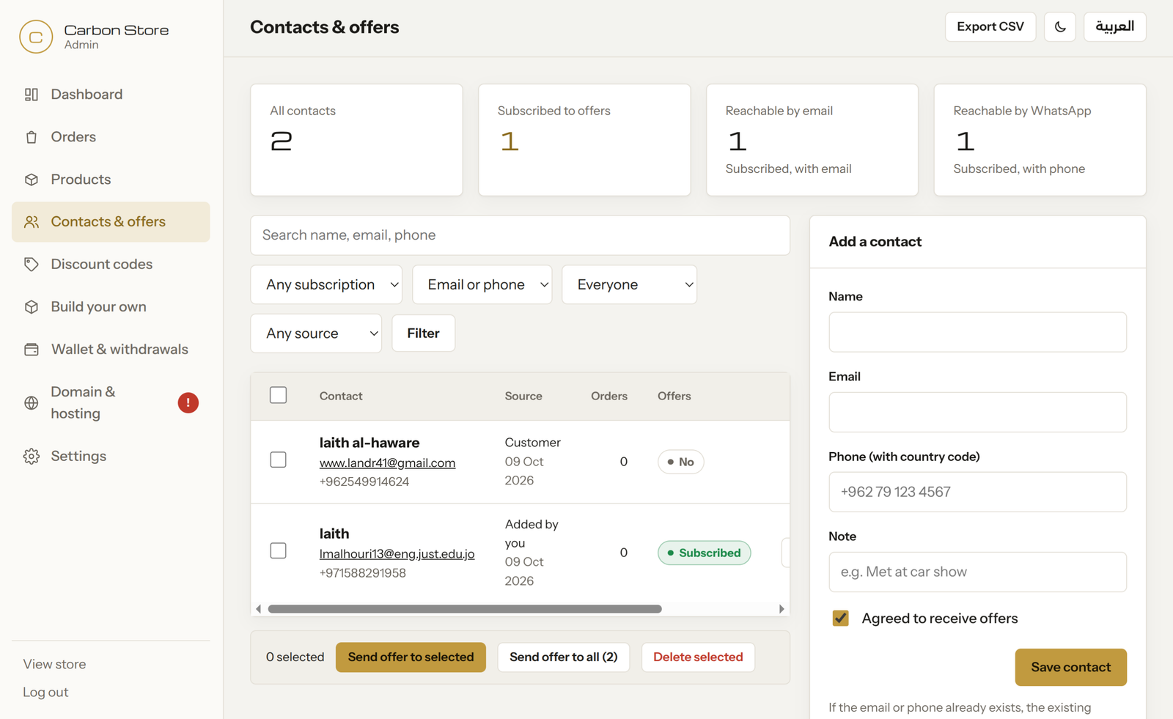The image size is (1173, 719).
Task: Open the Any subscription dropdown
Action: 326,284
